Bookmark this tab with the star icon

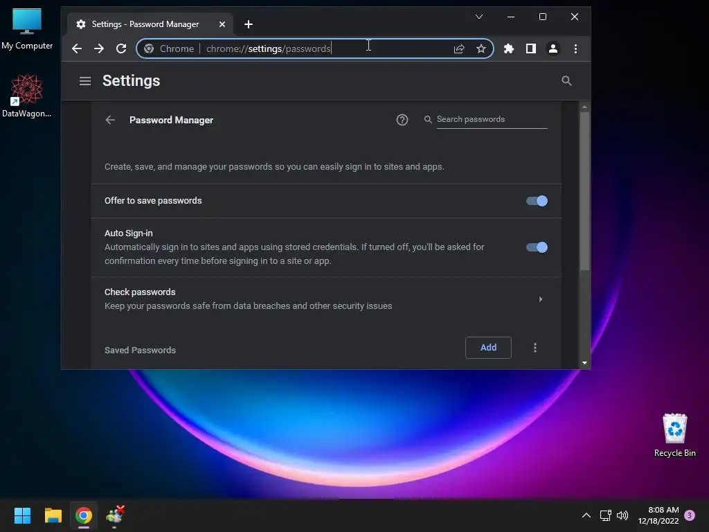[481, 48]
